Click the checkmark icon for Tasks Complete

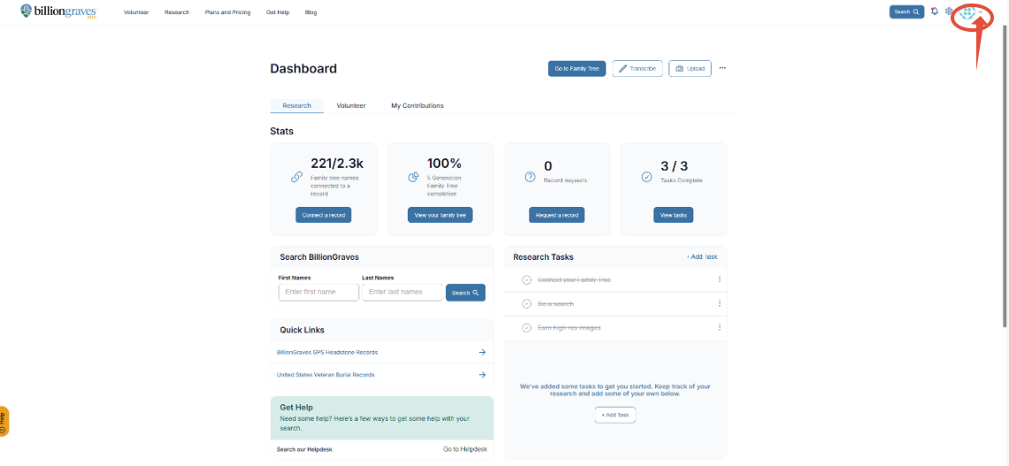click(646, 177)
